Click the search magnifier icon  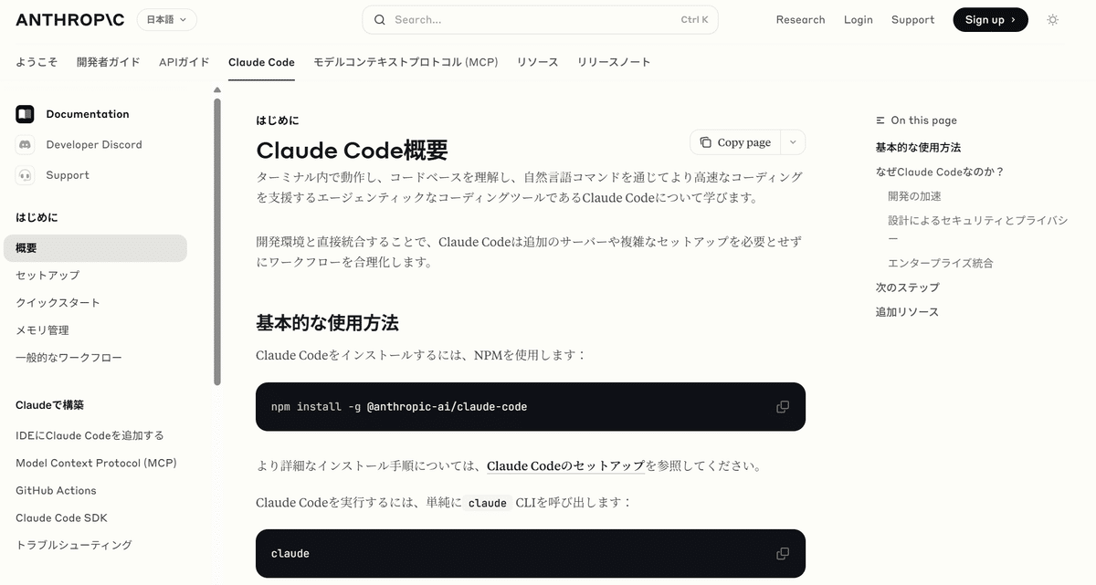[x=379, y=19]
